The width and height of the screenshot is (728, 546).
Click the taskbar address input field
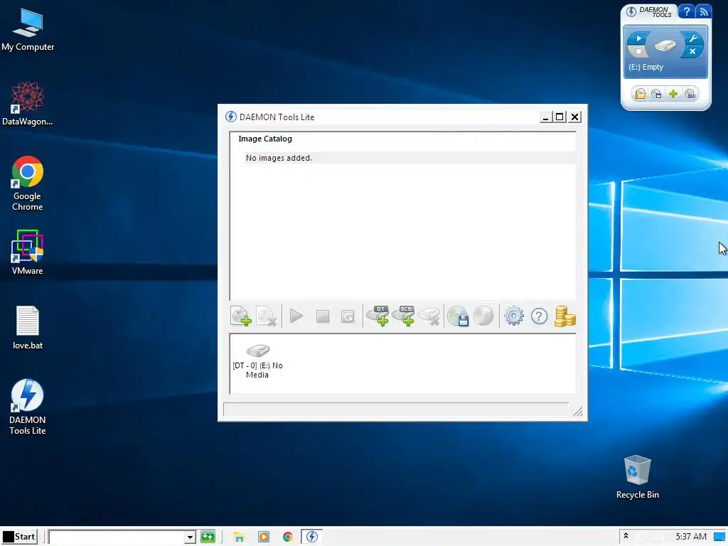pyautogui.click(x=117, y=537)
